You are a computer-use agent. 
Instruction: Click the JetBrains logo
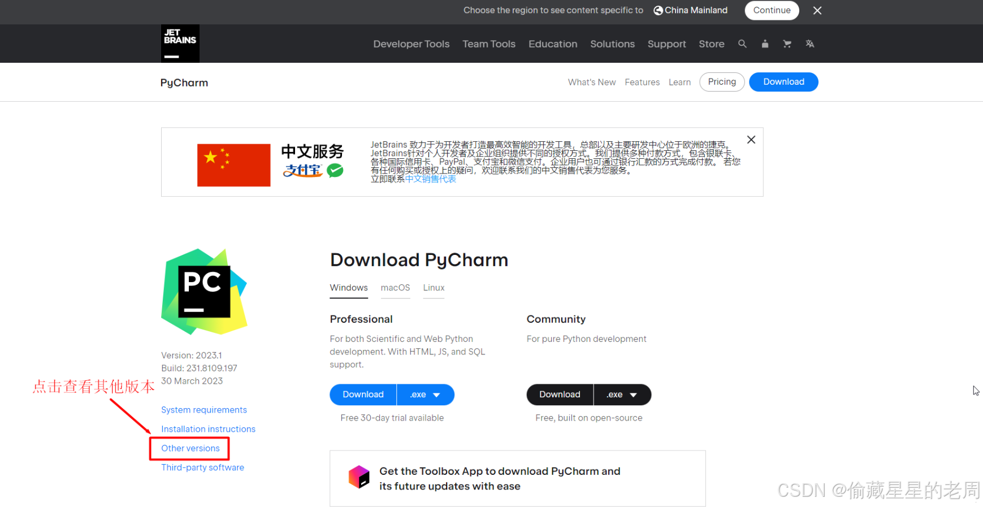(x=180, y=44)
